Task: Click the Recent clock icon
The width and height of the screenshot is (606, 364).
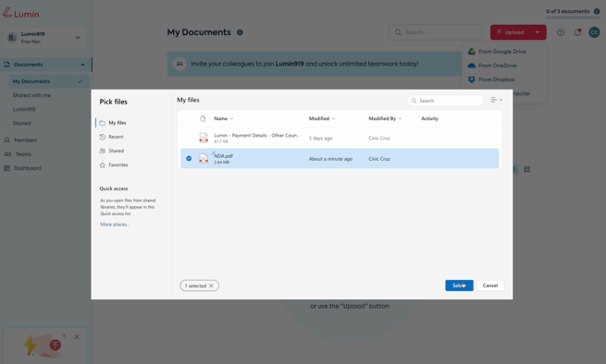Action: tap(103, 137)
